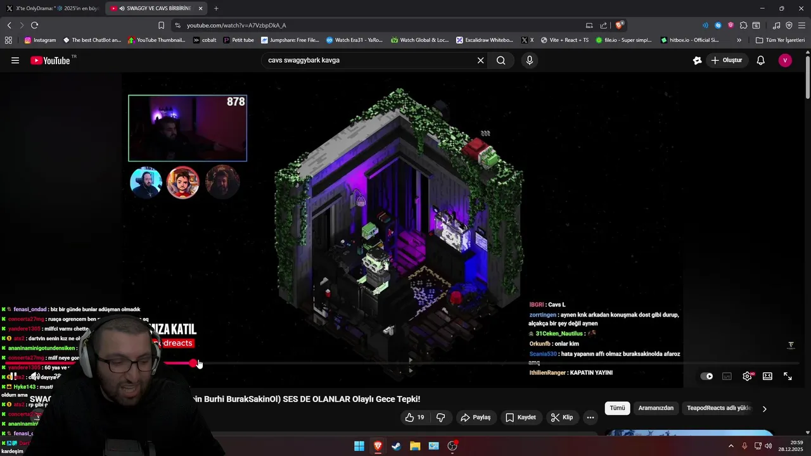Open Petit tube bookmark

pos(238,40)
